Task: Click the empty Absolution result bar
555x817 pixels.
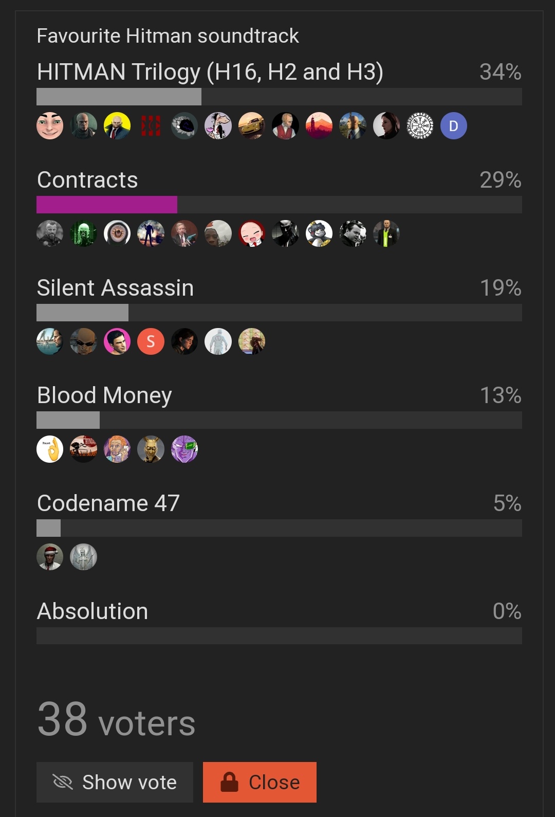Action: [279, 636]
